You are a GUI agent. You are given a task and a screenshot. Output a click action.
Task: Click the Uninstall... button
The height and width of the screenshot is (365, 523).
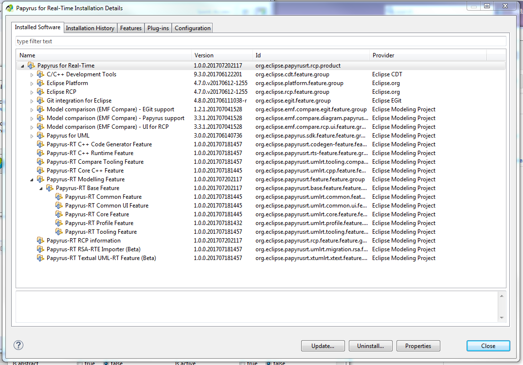(370, 346)
